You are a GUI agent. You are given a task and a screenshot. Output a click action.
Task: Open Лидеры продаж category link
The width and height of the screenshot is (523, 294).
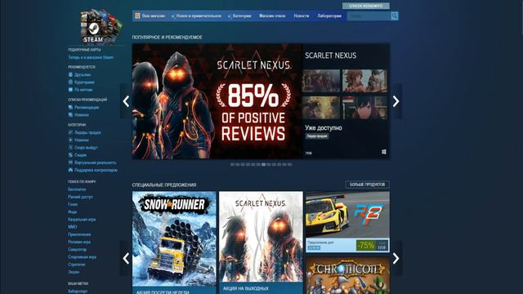click(87, 132)
